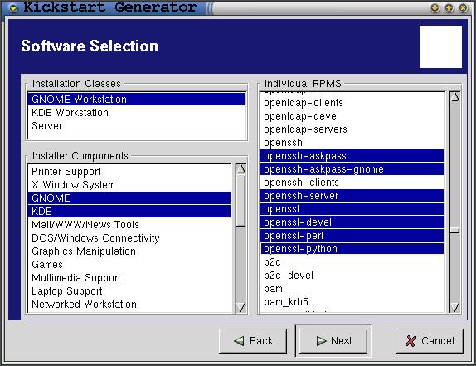The width and height of the screenshot is (476, 366).
Task: Select openldap-servers package
Action: [352, 129]
